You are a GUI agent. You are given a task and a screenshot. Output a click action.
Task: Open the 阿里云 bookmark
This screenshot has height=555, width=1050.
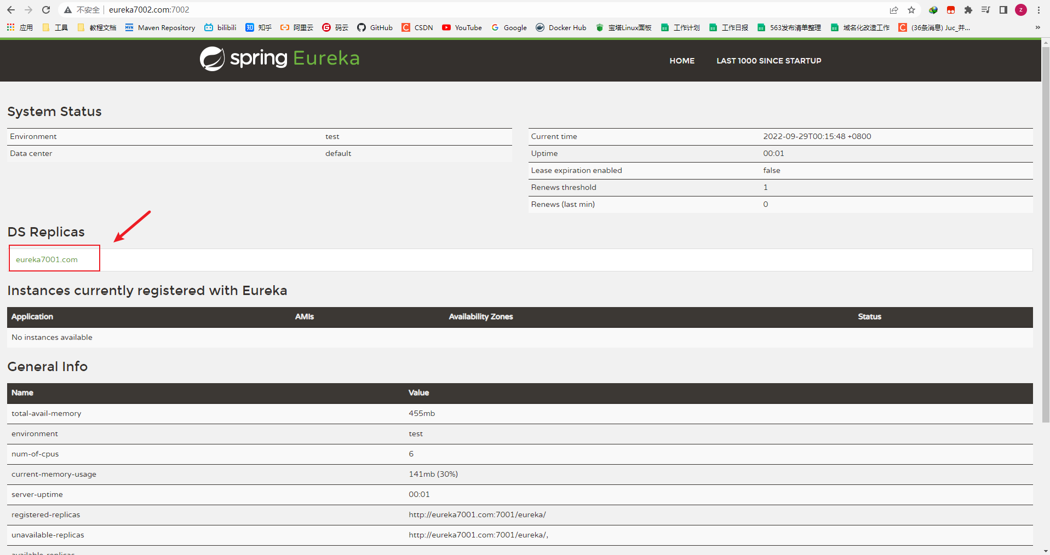click(x=297, y=27)
